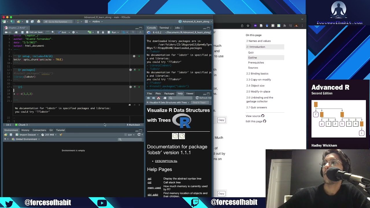Switch to the History tab
370x208 pixels.
[x=25, y=130]
